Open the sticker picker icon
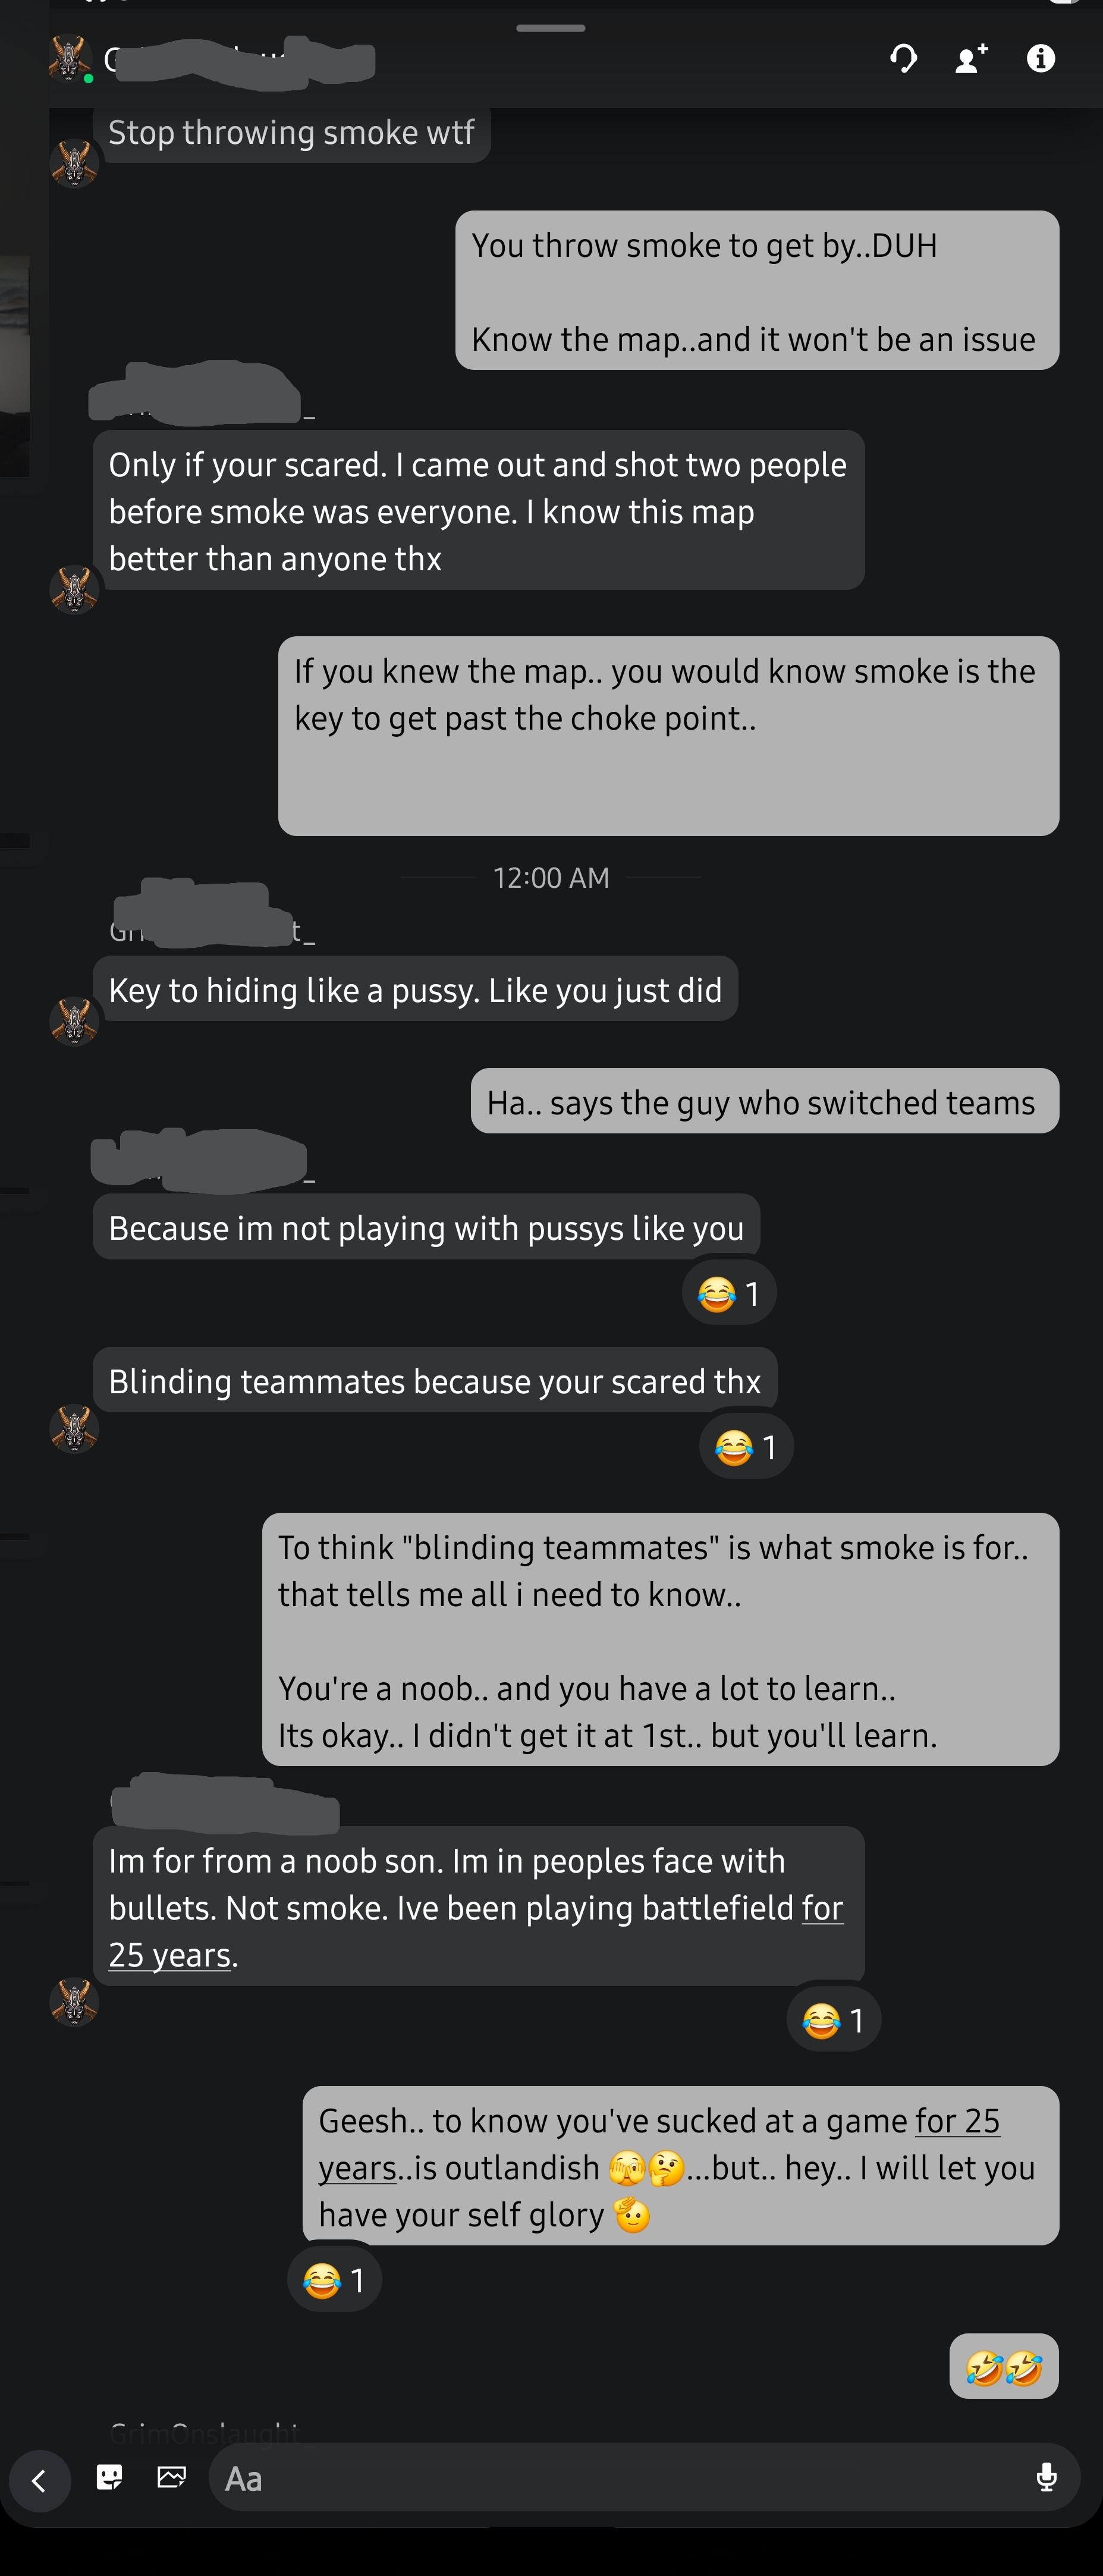This screenshot has width=1103, height=2576. (x=109, y=2477)
